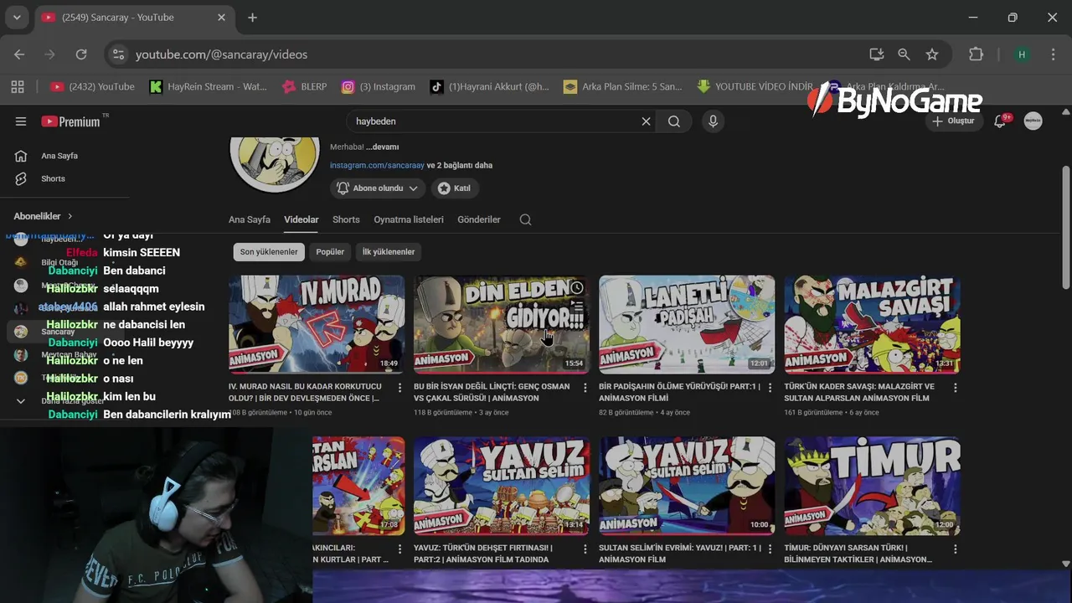Click the Oluştur create button

click(x=953, y=121)
